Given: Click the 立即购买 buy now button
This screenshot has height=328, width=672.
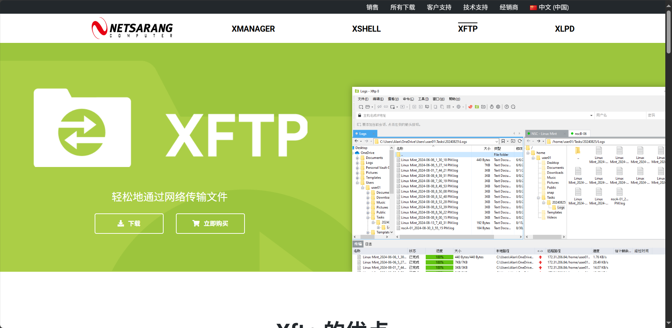Looking at the screenshot, I should pyautogui.click(x=210, y=224).
